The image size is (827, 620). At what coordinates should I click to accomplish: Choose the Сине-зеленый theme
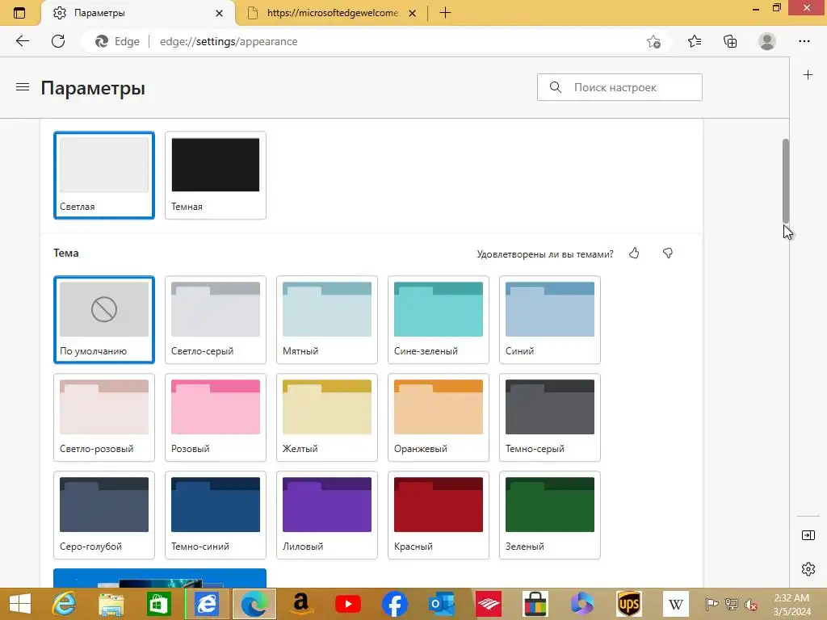[x=439, y=320]
